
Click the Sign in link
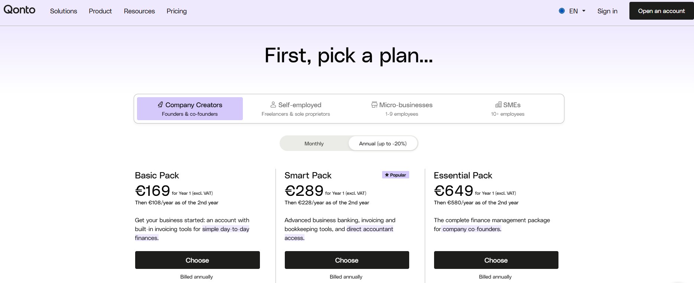[607, 11]
